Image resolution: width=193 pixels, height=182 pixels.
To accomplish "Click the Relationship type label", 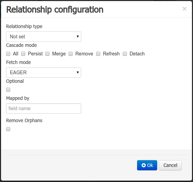I will 24,26.
